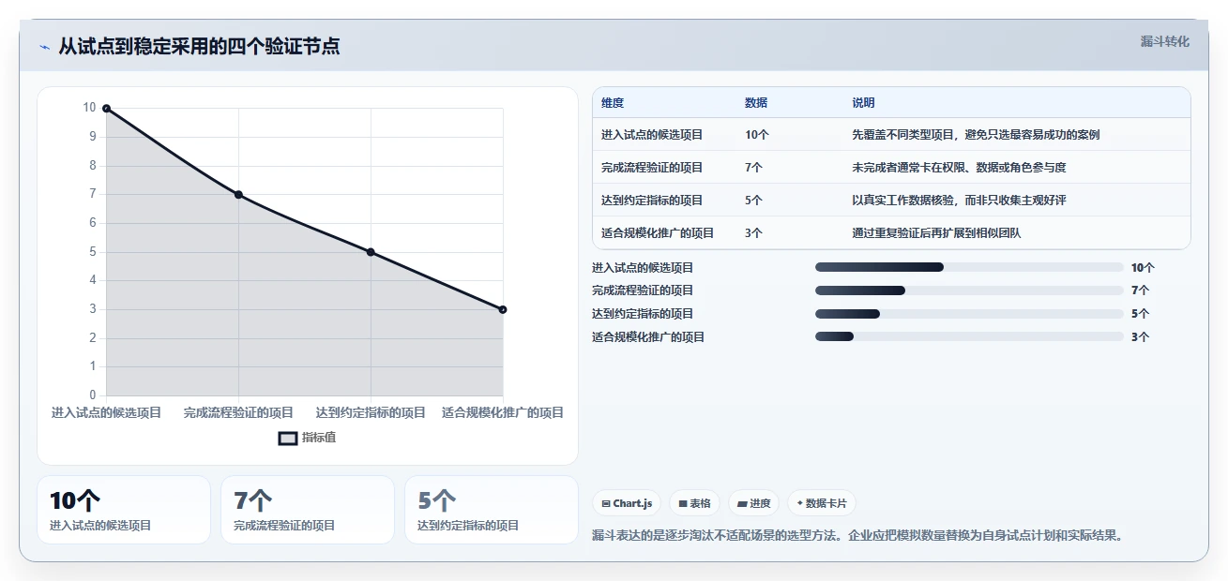The width and height of the screenshot is (1228, 581).
Task: Select the 进度 chip
Action: tap(754, 503)
